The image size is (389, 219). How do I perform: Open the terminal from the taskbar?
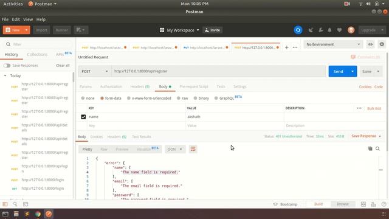coord(5,214)
